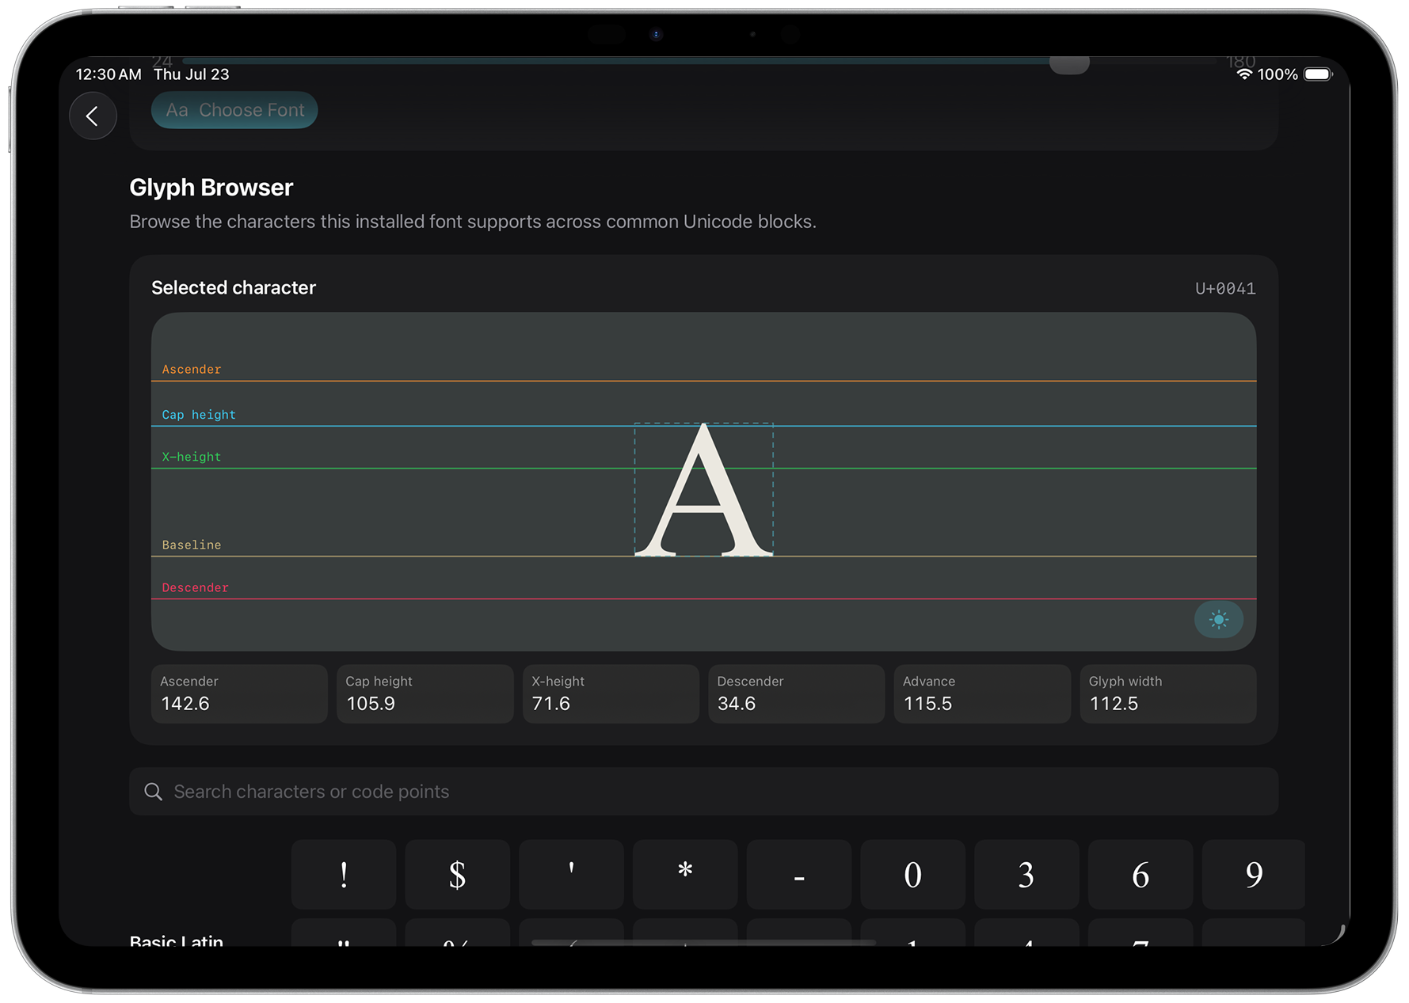Click the orange Ascender guide label
The height and width of the screenshot is (1003, 1409).
[192, 369]
